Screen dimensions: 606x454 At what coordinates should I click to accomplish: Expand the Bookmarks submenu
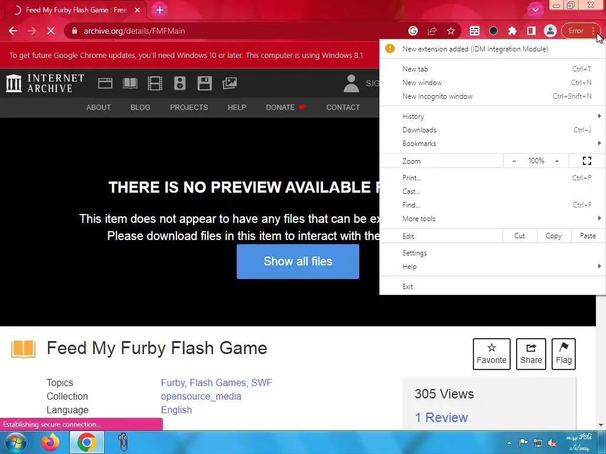(x=492, y=143)
